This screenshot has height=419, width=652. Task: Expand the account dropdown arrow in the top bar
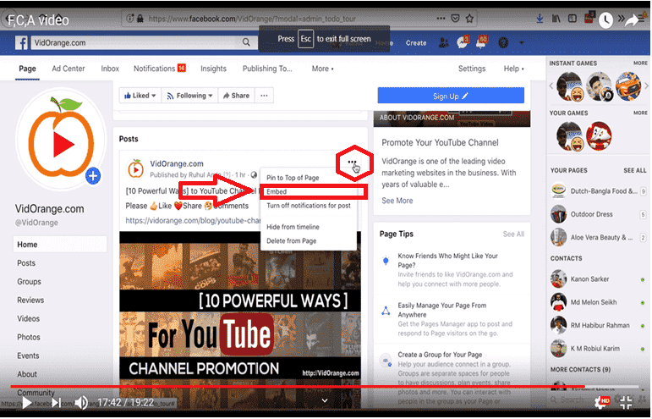coord(522,42)
